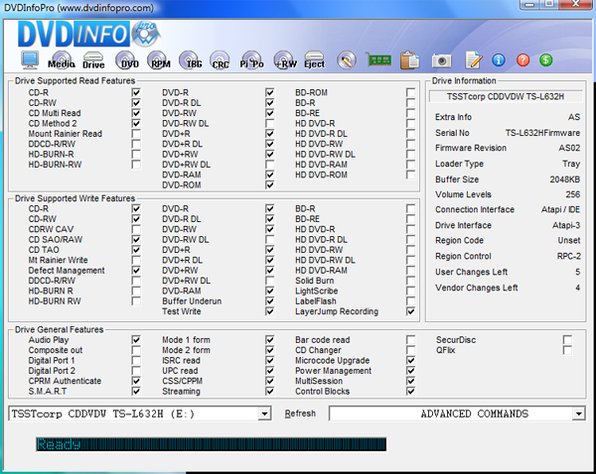Toggle LayerJump Recording checkbox
Screen dimensions: 596x474
[x=410, y=310]
